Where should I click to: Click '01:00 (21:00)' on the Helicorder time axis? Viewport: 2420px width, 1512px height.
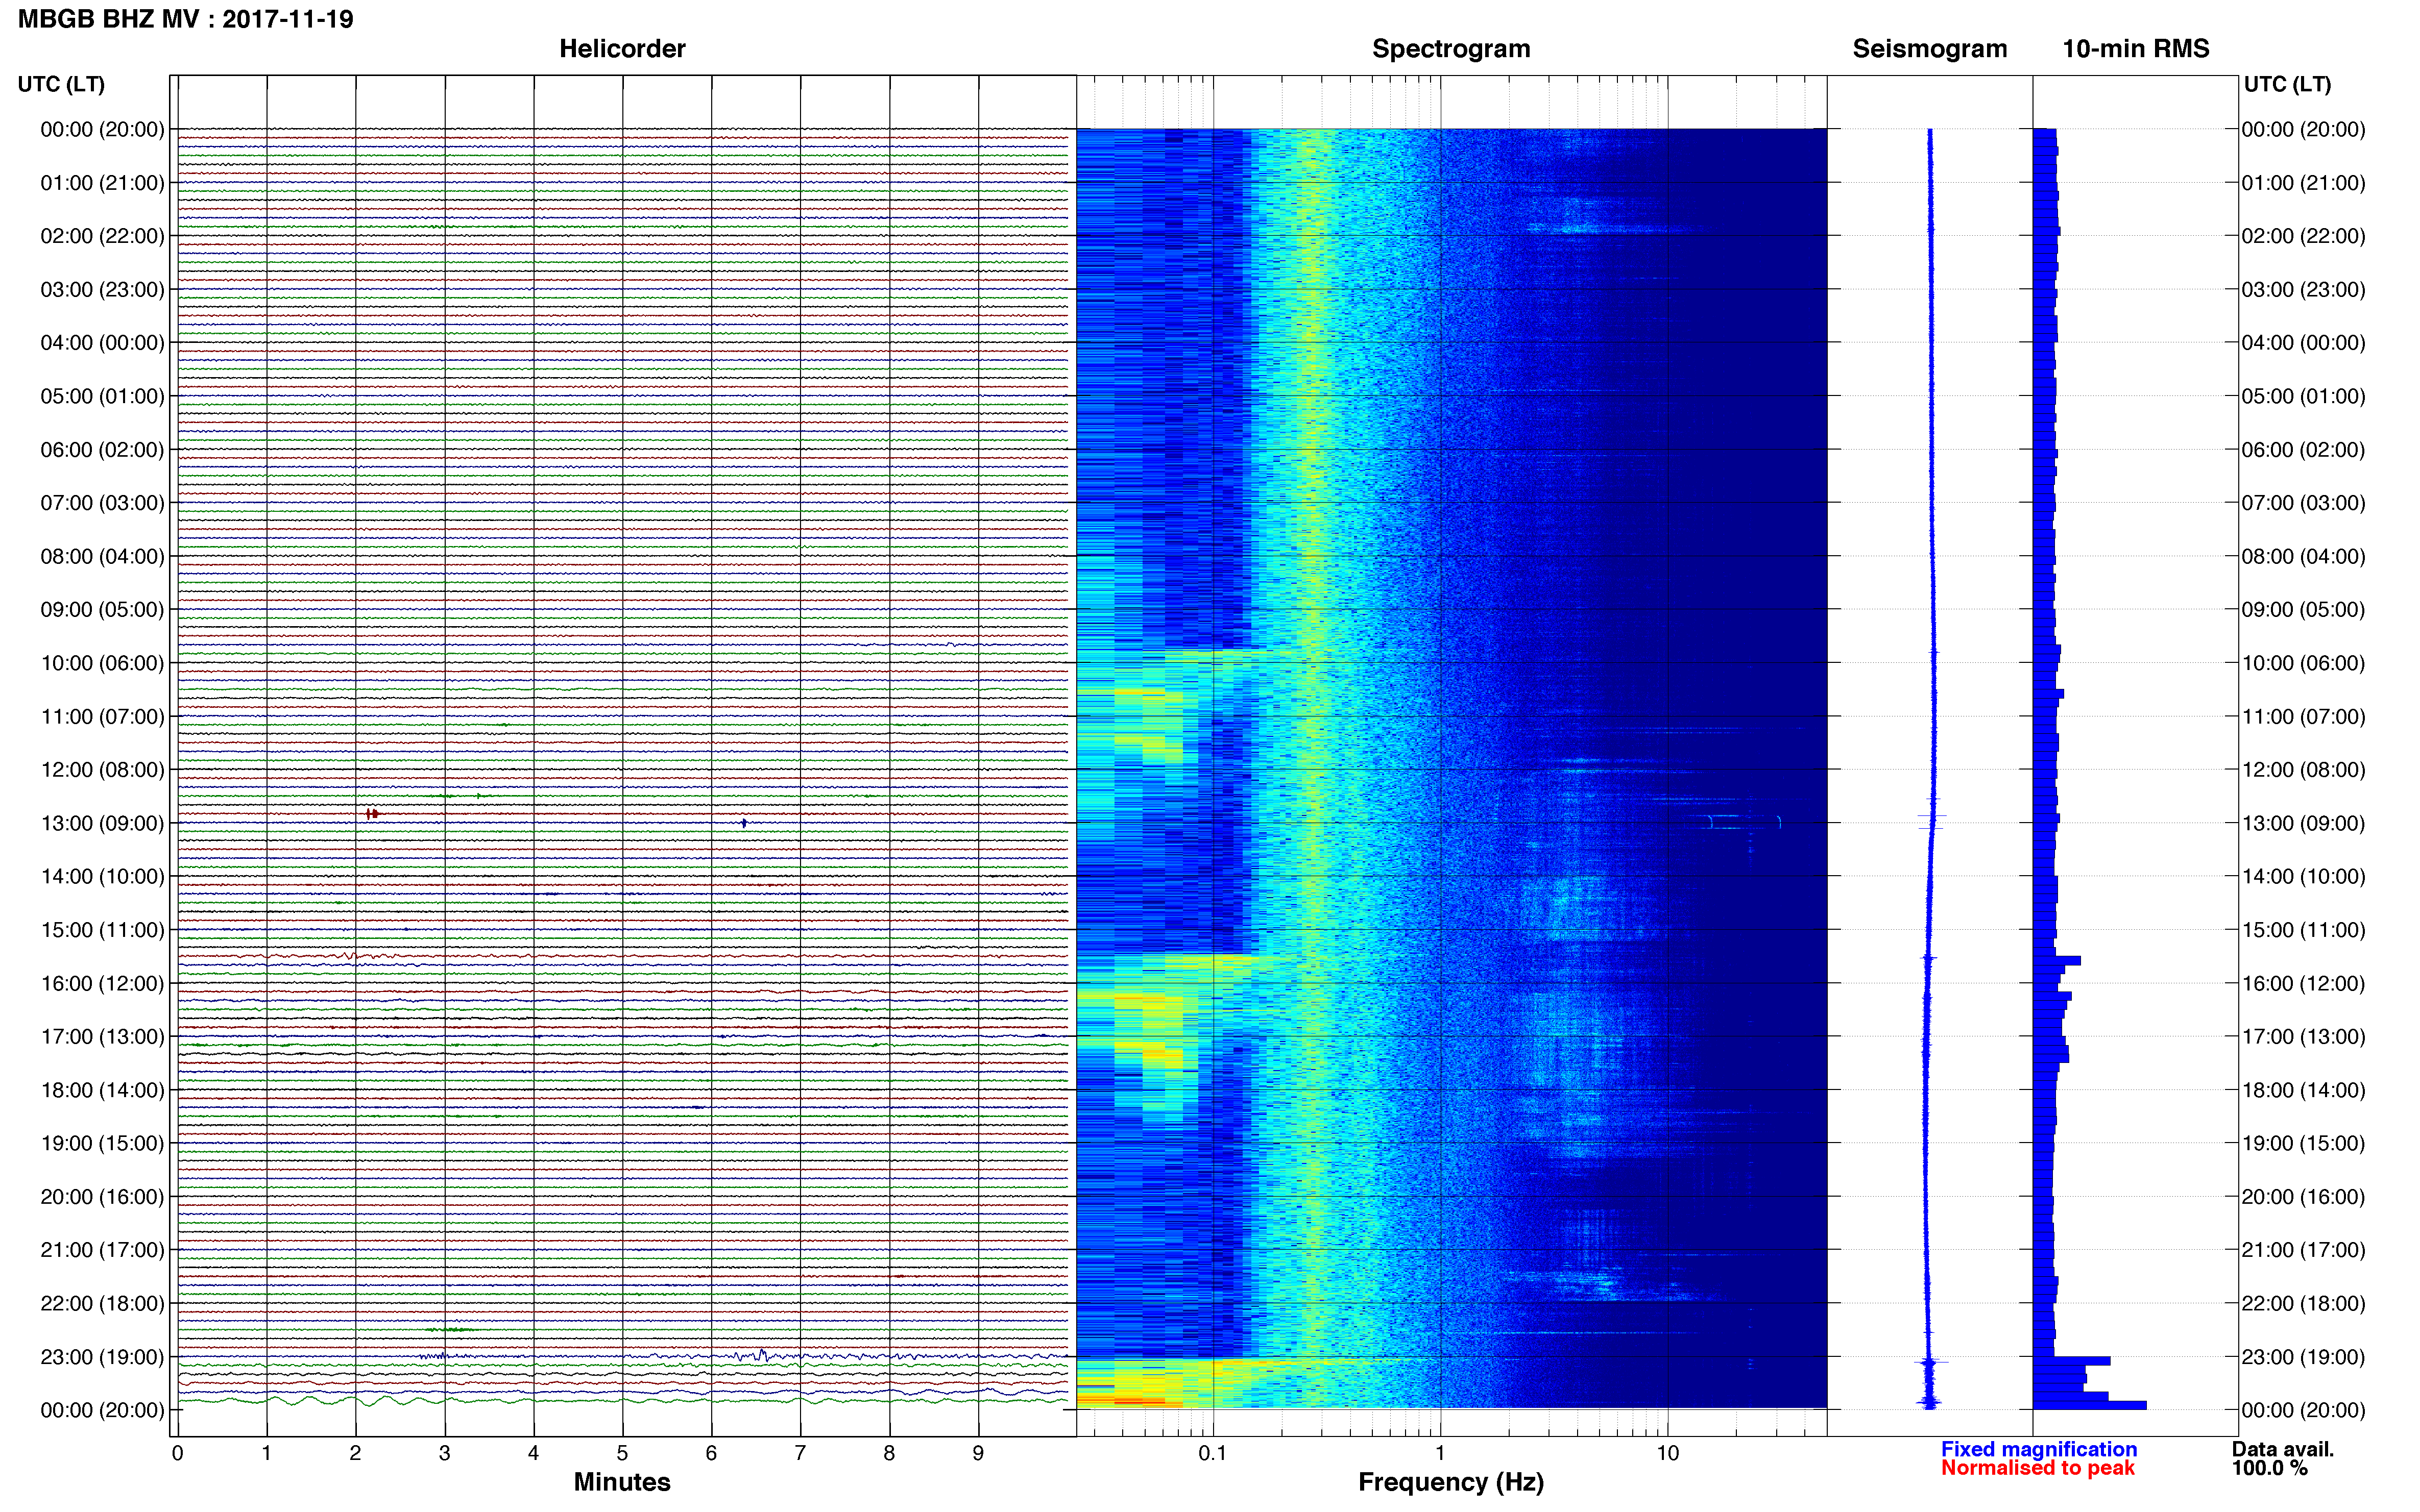(x=102, y=183)
